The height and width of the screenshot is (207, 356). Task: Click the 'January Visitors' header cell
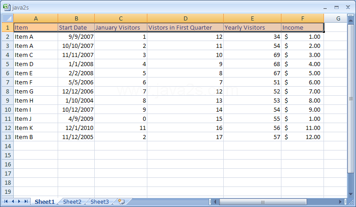[121, 28]
